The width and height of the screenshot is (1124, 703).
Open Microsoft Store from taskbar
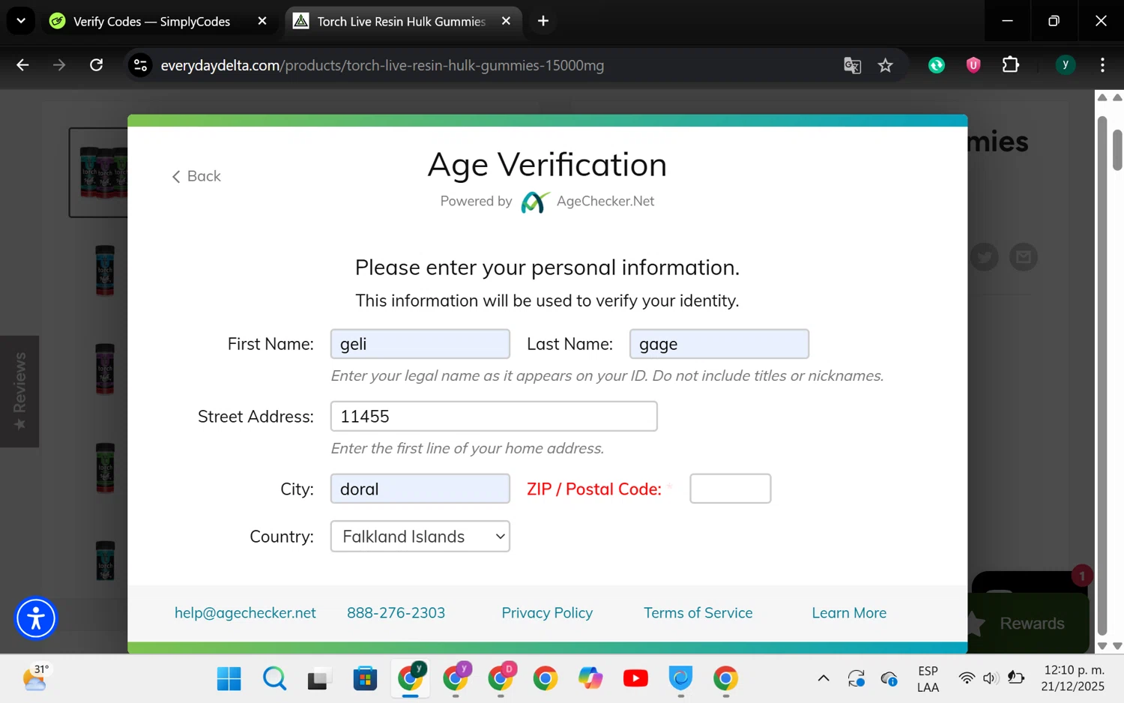365,679
